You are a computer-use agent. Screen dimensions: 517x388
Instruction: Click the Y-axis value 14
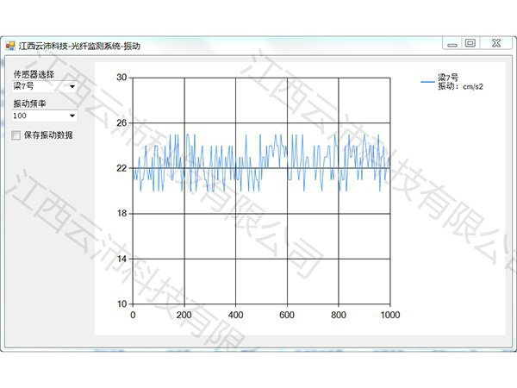121,259
